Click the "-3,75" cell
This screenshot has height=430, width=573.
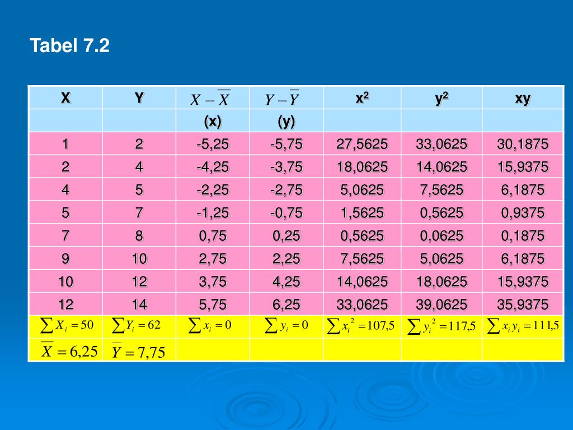tap(286, 167)
